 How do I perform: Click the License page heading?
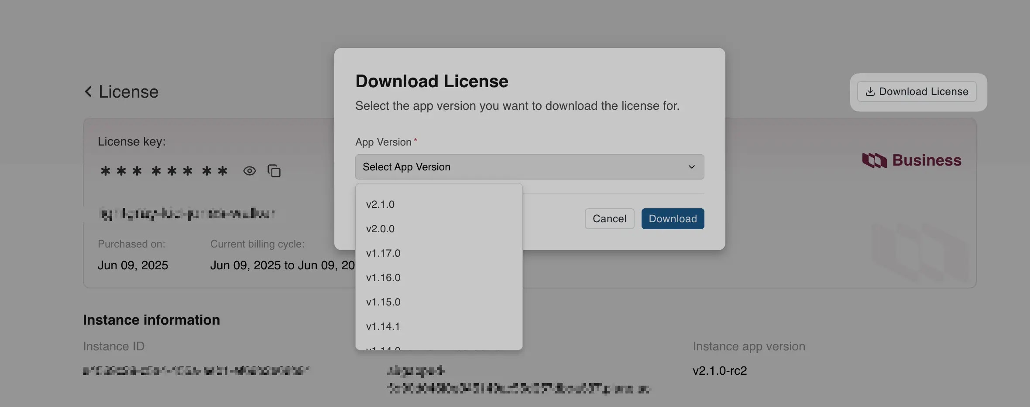[128, 92]
